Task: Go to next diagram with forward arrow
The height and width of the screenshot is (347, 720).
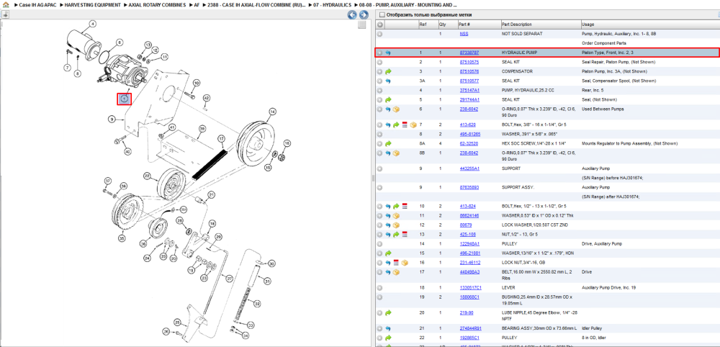Action: click(x=363, y=14)
